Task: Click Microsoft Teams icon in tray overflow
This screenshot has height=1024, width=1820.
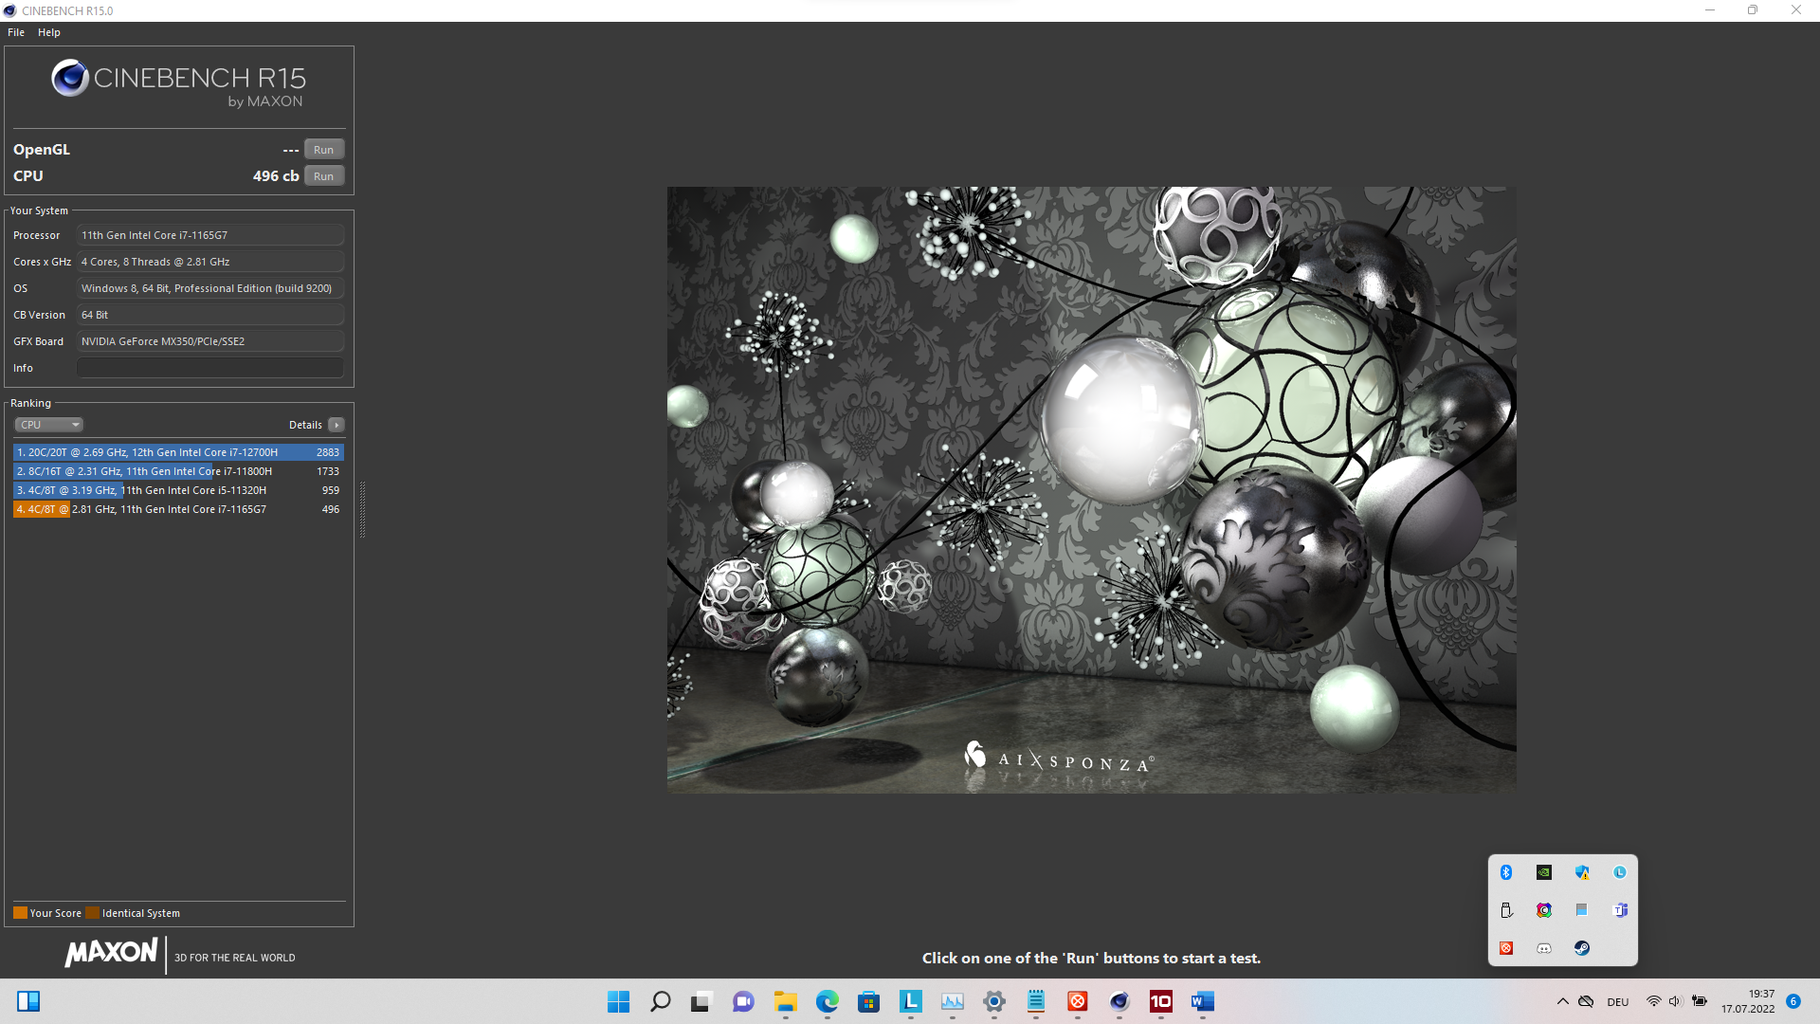Action: click(1620, 910)
